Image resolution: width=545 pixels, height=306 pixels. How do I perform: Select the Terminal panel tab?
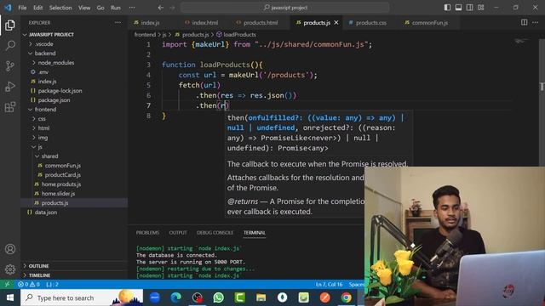click(x=255, y=232)
